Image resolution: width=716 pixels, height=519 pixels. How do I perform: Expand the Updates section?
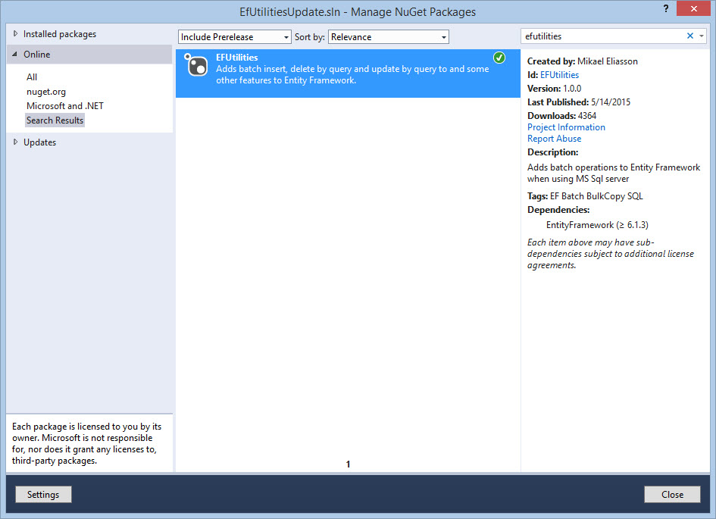click(x=15, y=142)
